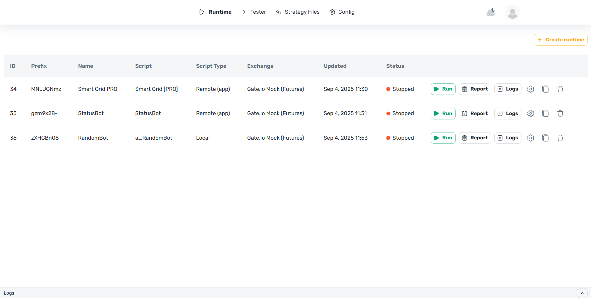The width and height of the screenshot is (591, 298).
Task: Click trash icon for Smart Grid PRO
Action: pyautogui.click(x=560, y=89)
